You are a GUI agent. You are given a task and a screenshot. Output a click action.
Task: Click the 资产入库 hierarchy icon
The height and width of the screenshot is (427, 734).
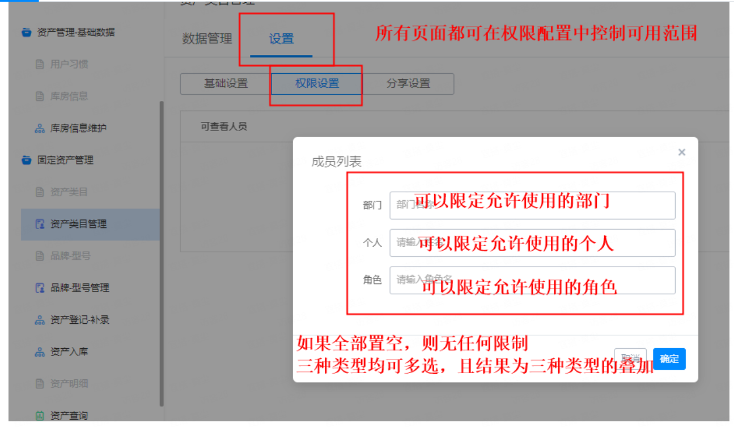coord(40,352)
